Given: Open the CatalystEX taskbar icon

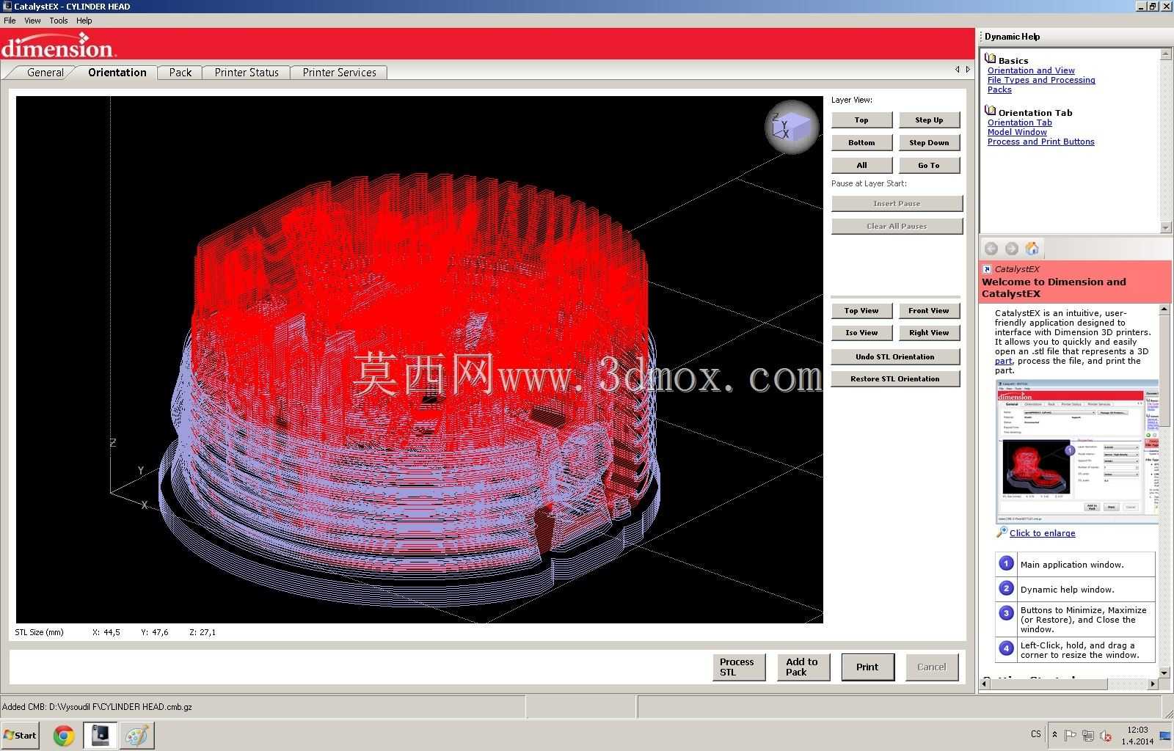Looking at the screenshot, I should (x=100, y=736).
